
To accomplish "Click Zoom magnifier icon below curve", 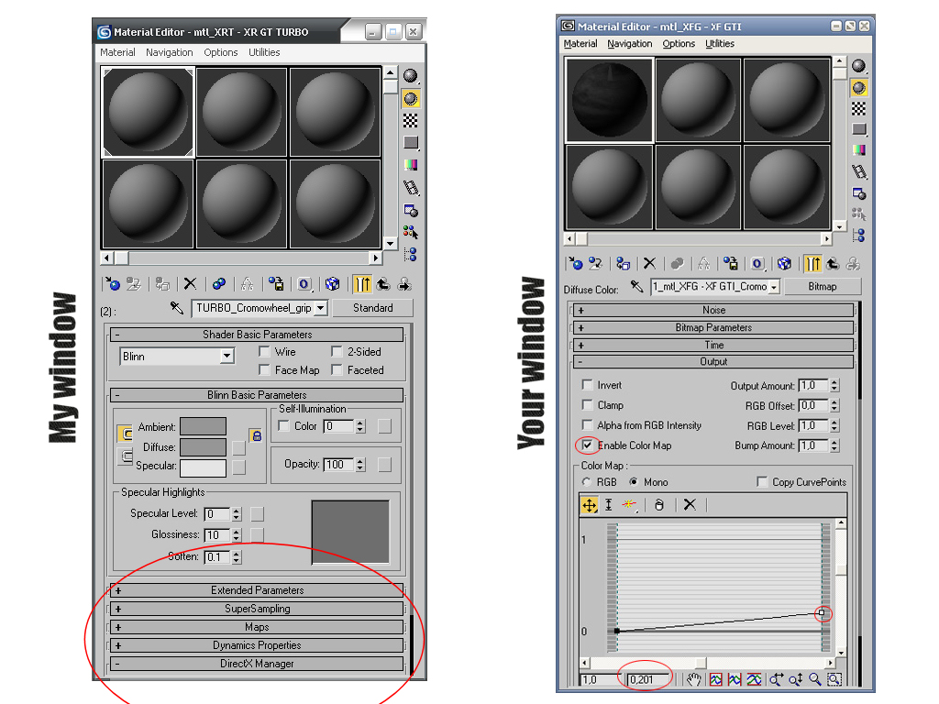I will click(x=814, y=679).
